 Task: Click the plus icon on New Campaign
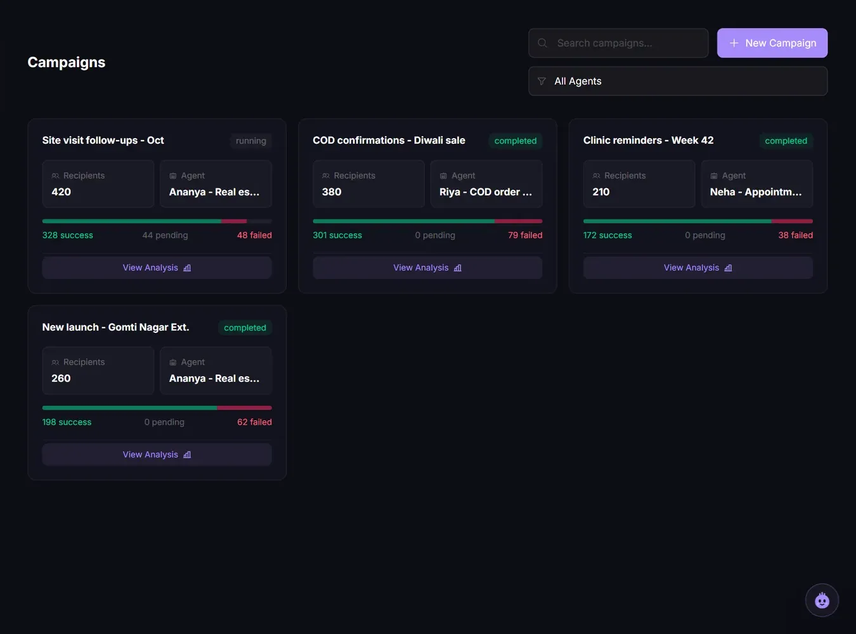(734, 43)
